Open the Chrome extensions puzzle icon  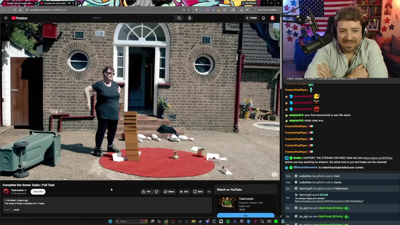[x=225, y=10]
